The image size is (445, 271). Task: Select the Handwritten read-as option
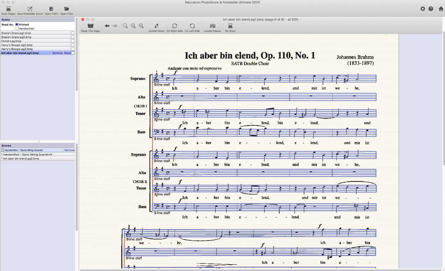(x=17, y=29)
